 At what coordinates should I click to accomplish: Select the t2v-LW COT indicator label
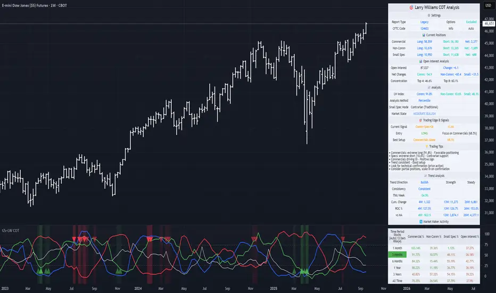pos(11,231)
